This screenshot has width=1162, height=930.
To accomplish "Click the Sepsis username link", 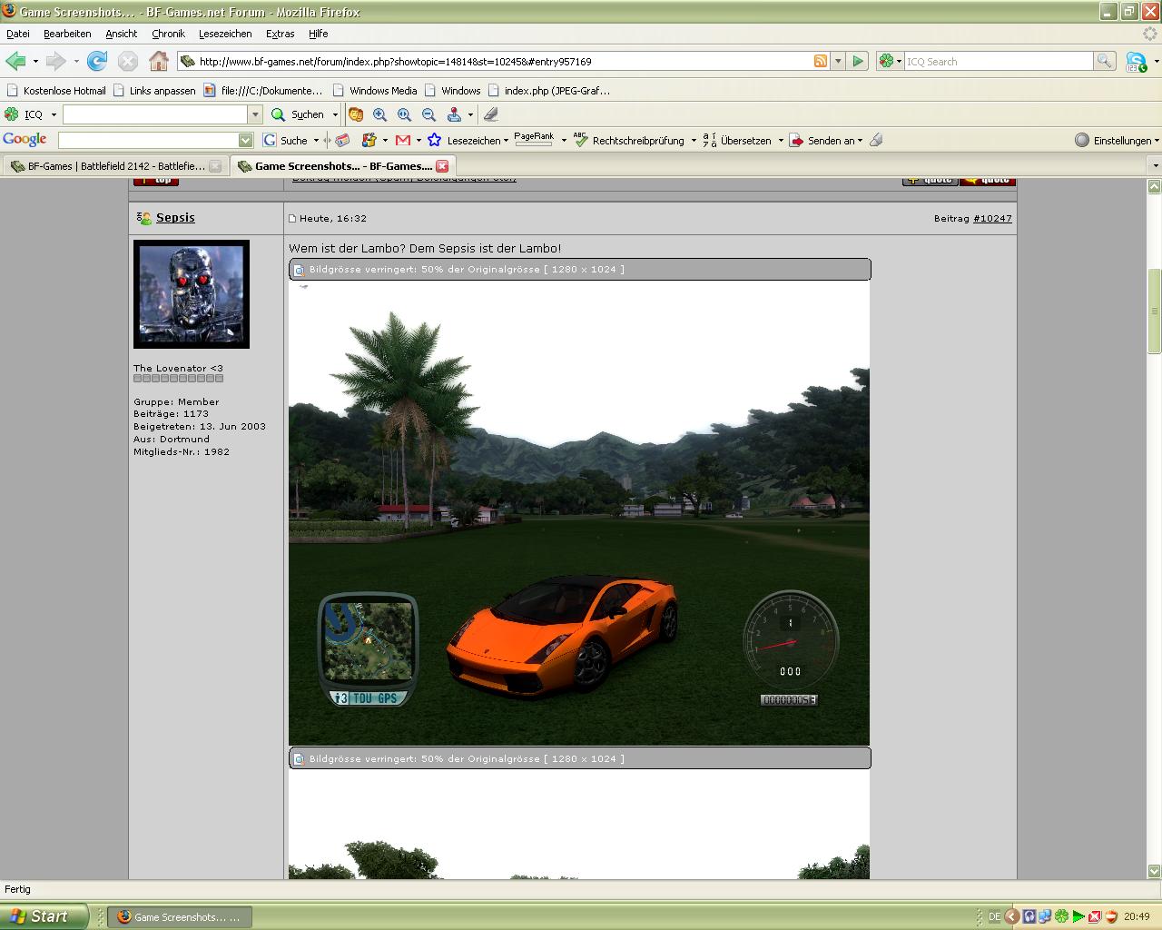I will click(175, 217).
